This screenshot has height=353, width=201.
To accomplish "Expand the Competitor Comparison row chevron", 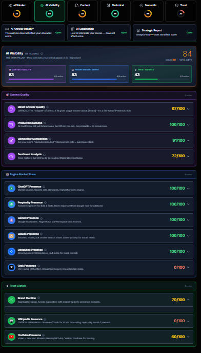I will click(x=188, y=140).
